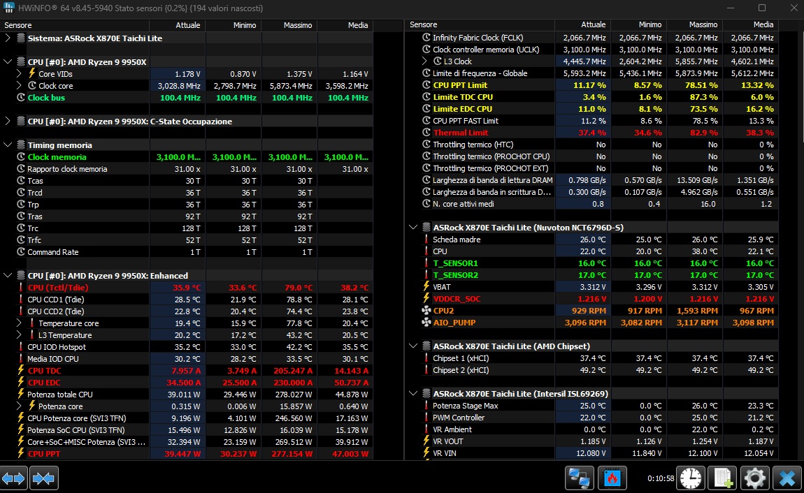Expand the L3 Clock row
This screenshot has height=493, width=804.
(x=424, y=61)
